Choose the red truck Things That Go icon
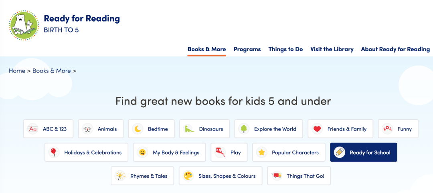This screenshot has width=433, height=193. (276, 176)
